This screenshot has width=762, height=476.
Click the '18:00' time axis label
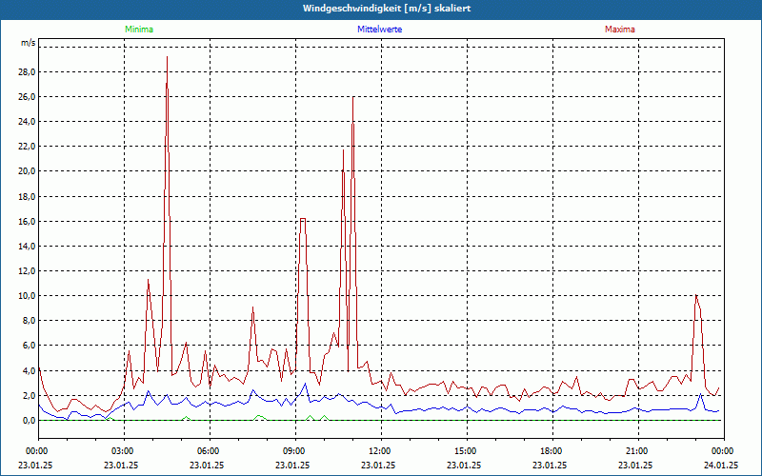tap(552, 451)
